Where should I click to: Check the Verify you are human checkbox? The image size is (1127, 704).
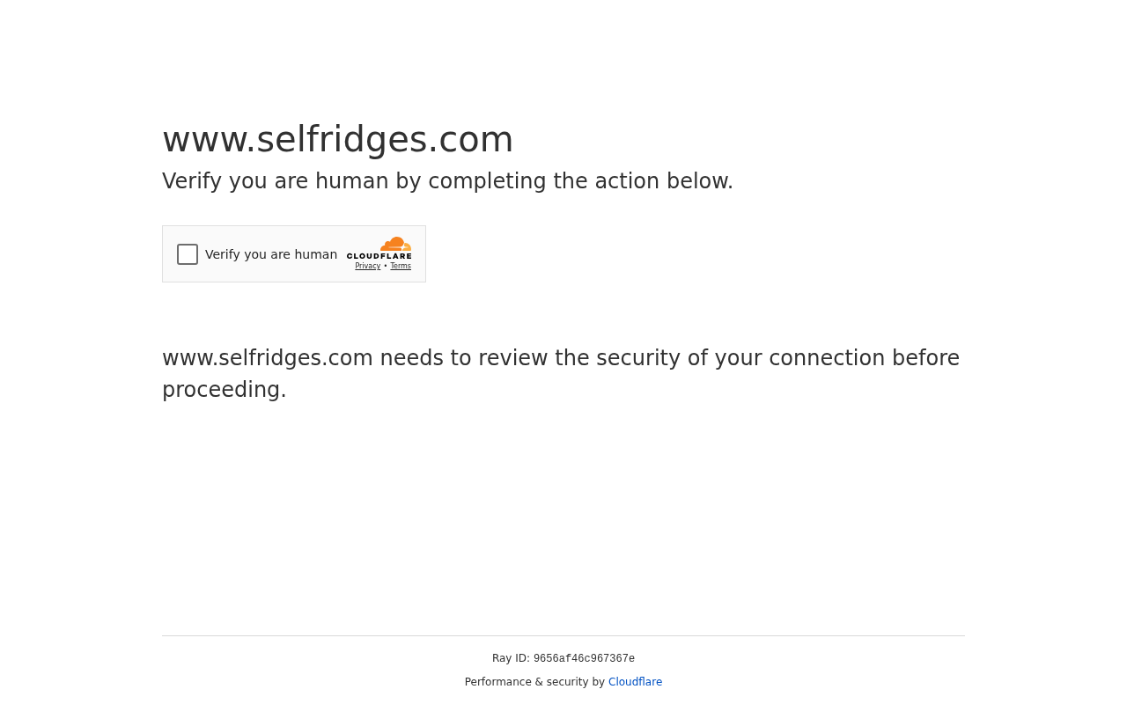point(188,254)
